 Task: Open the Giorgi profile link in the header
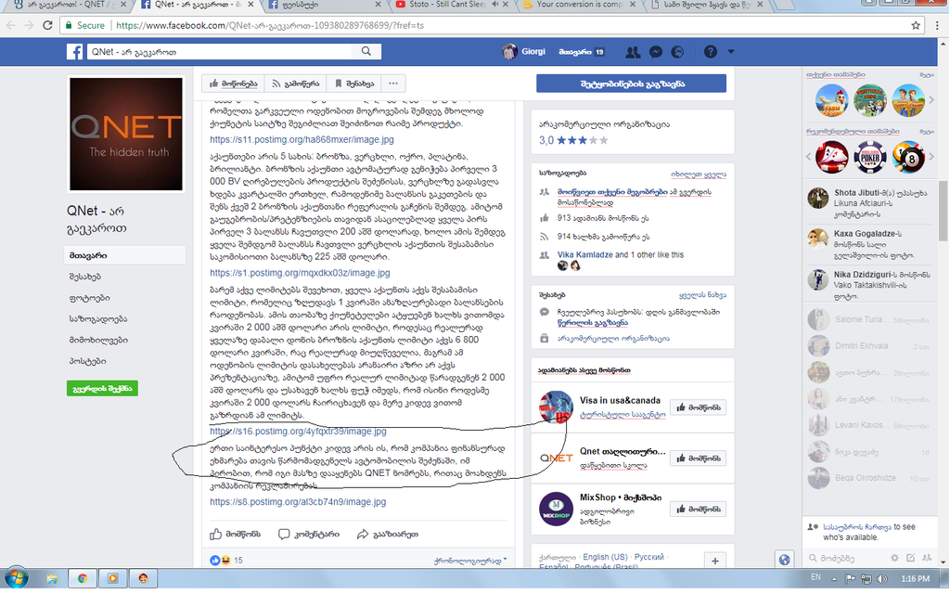(x=524, y=52)
